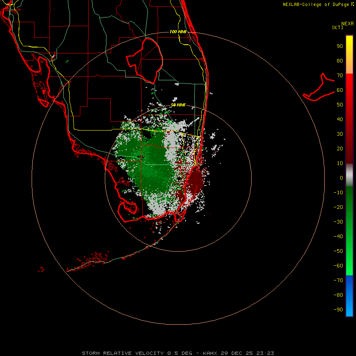
Task: Select the positive 60 knot scale label
Action: [340, 90]
